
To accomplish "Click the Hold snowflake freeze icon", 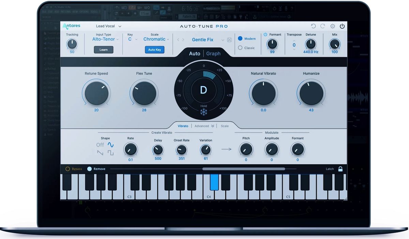I will [x=203, y=112].
